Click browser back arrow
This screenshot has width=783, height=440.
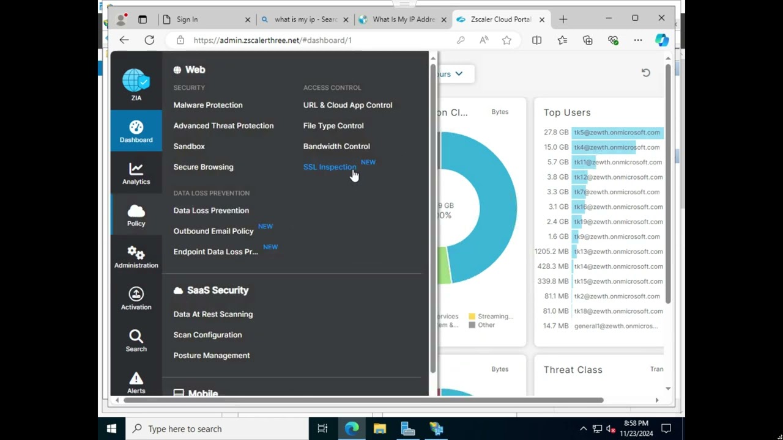coord(124,40)
